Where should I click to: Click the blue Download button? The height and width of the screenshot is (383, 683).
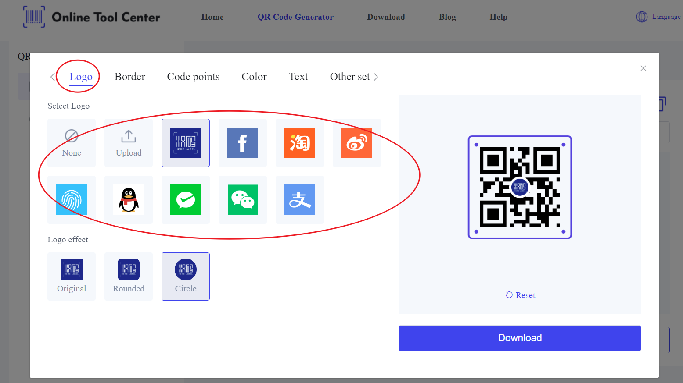pos(520,338)
